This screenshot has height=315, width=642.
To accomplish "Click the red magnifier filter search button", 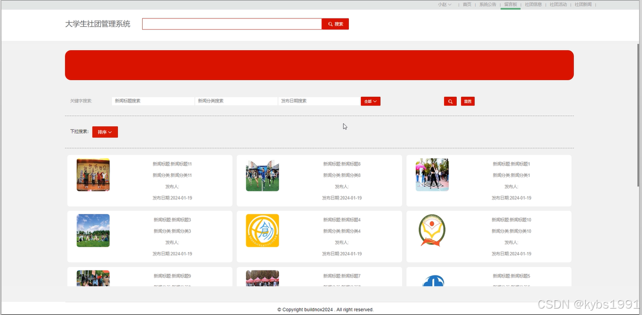I will tap(450, 101).
